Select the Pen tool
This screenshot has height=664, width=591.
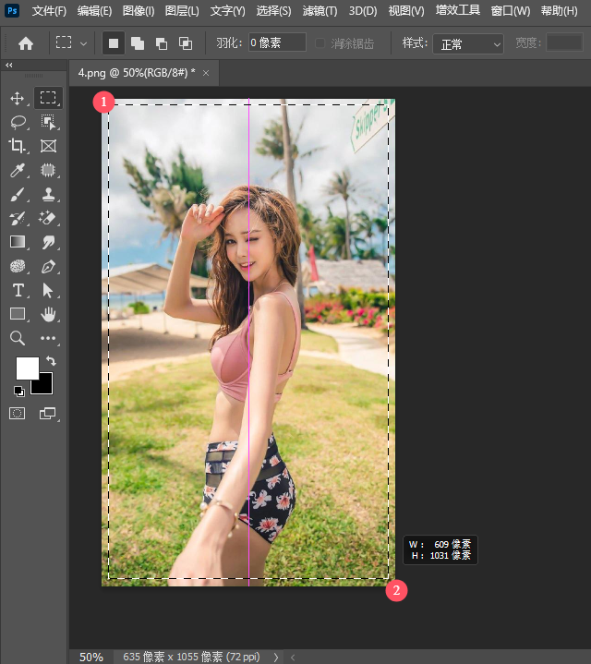tap(48, 266)
